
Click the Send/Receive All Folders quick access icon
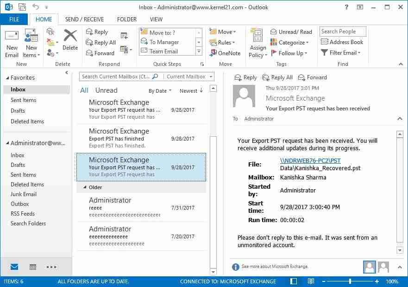point(22,7)
